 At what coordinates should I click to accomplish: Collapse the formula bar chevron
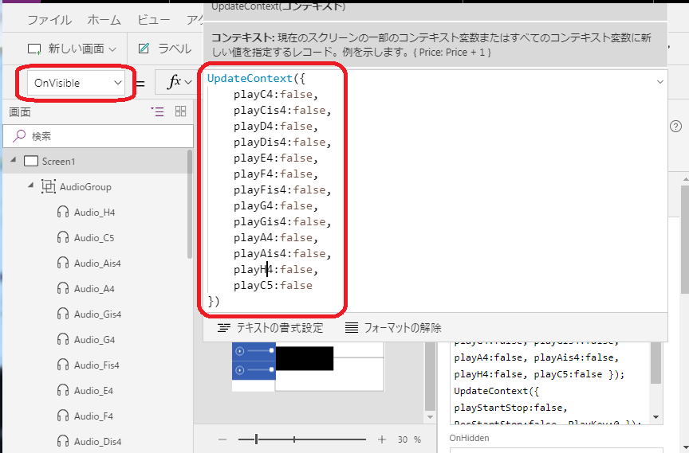click(x=660, y=81)
